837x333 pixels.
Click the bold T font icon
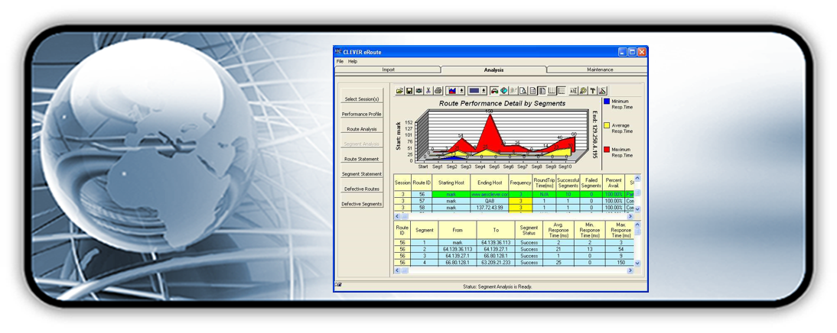point(592,91)
